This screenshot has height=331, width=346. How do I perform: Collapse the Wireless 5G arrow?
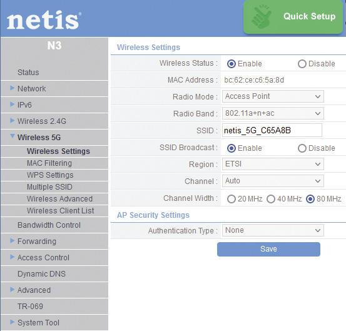[x=13, y=136]
